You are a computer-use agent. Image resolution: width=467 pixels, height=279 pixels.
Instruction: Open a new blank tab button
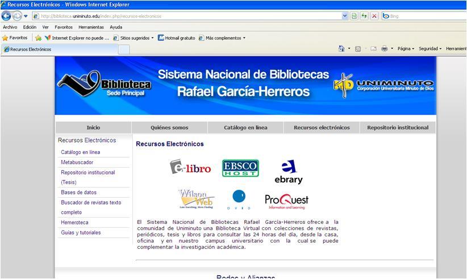124,49
